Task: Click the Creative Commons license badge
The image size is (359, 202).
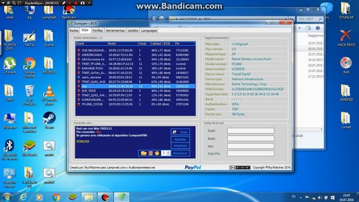Action: [x=240, y=168]
